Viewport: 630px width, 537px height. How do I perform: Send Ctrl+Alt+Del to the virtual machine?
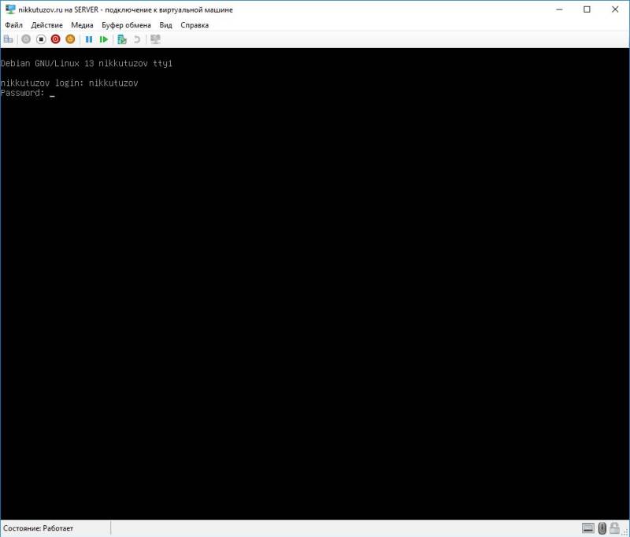[x=8, y=39]
